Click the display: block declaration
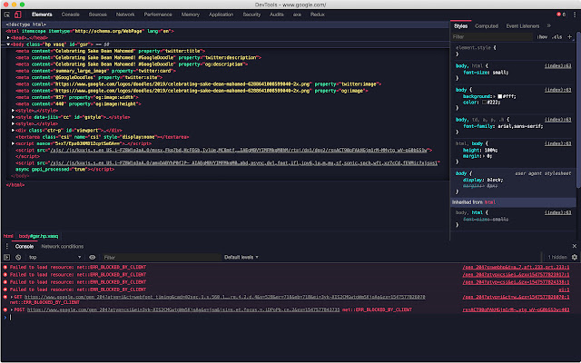 tap(483, 180)
